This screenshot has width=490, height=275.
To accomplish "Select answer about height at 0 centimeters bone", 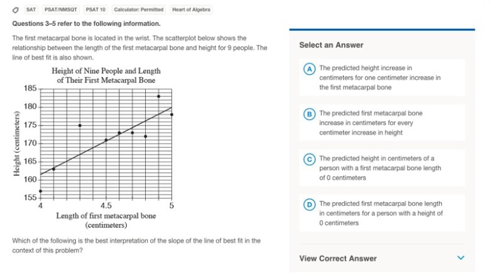I will click(x=380, y=168).
